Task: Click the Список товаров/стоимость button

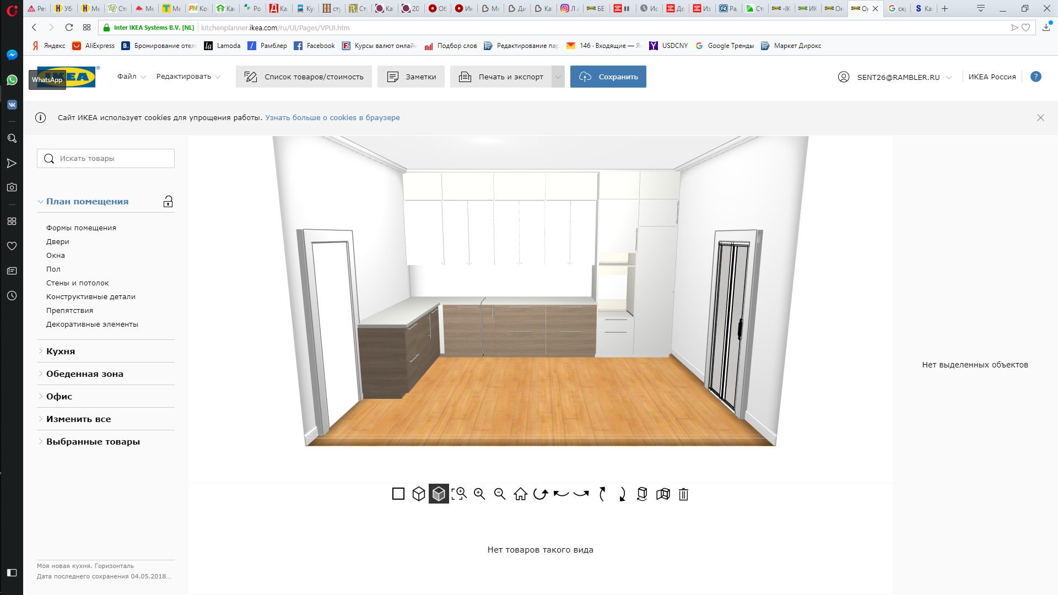Action: click(303, 76)
